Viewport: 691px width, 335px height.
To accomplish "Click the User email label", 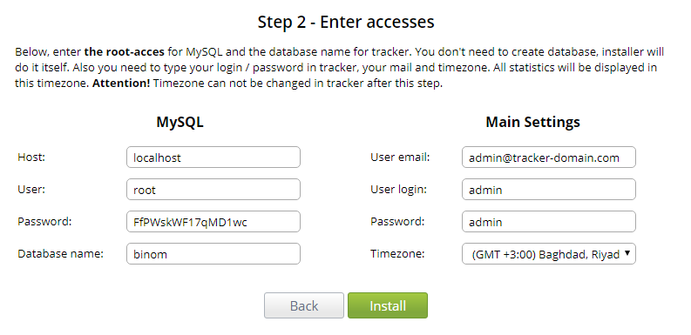I will click(x=400, y=157).
